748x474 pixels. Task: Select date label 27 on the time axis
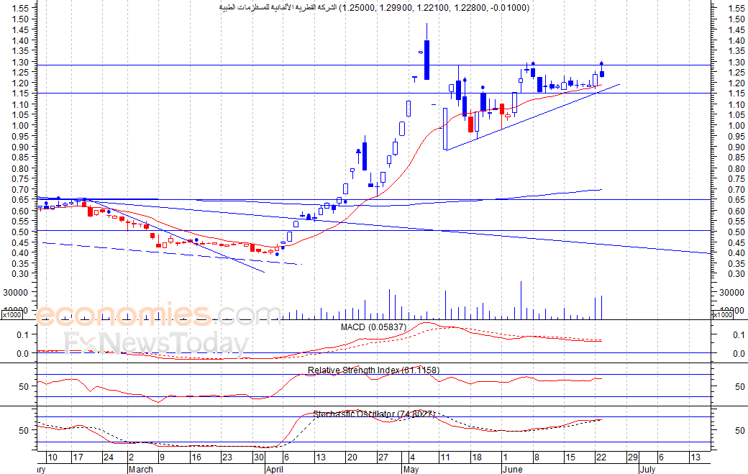point(383,457)
